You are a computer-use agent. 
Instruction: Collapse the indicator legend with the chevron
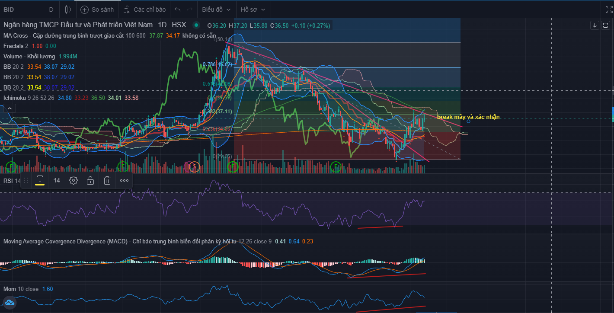pos(10,109)
